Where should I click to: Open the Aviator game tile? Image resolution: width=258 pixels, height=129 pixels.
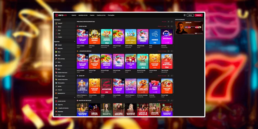(x=107, y=86)
